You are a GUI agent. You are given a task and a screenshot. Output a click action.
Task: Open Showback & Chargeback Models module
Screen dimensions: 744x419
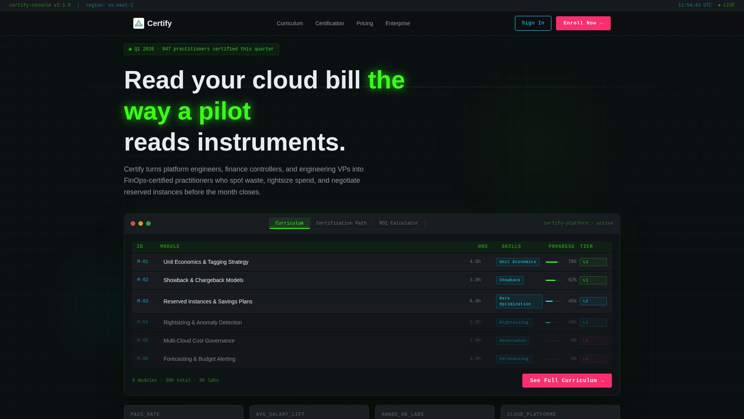tap(203, 280)
